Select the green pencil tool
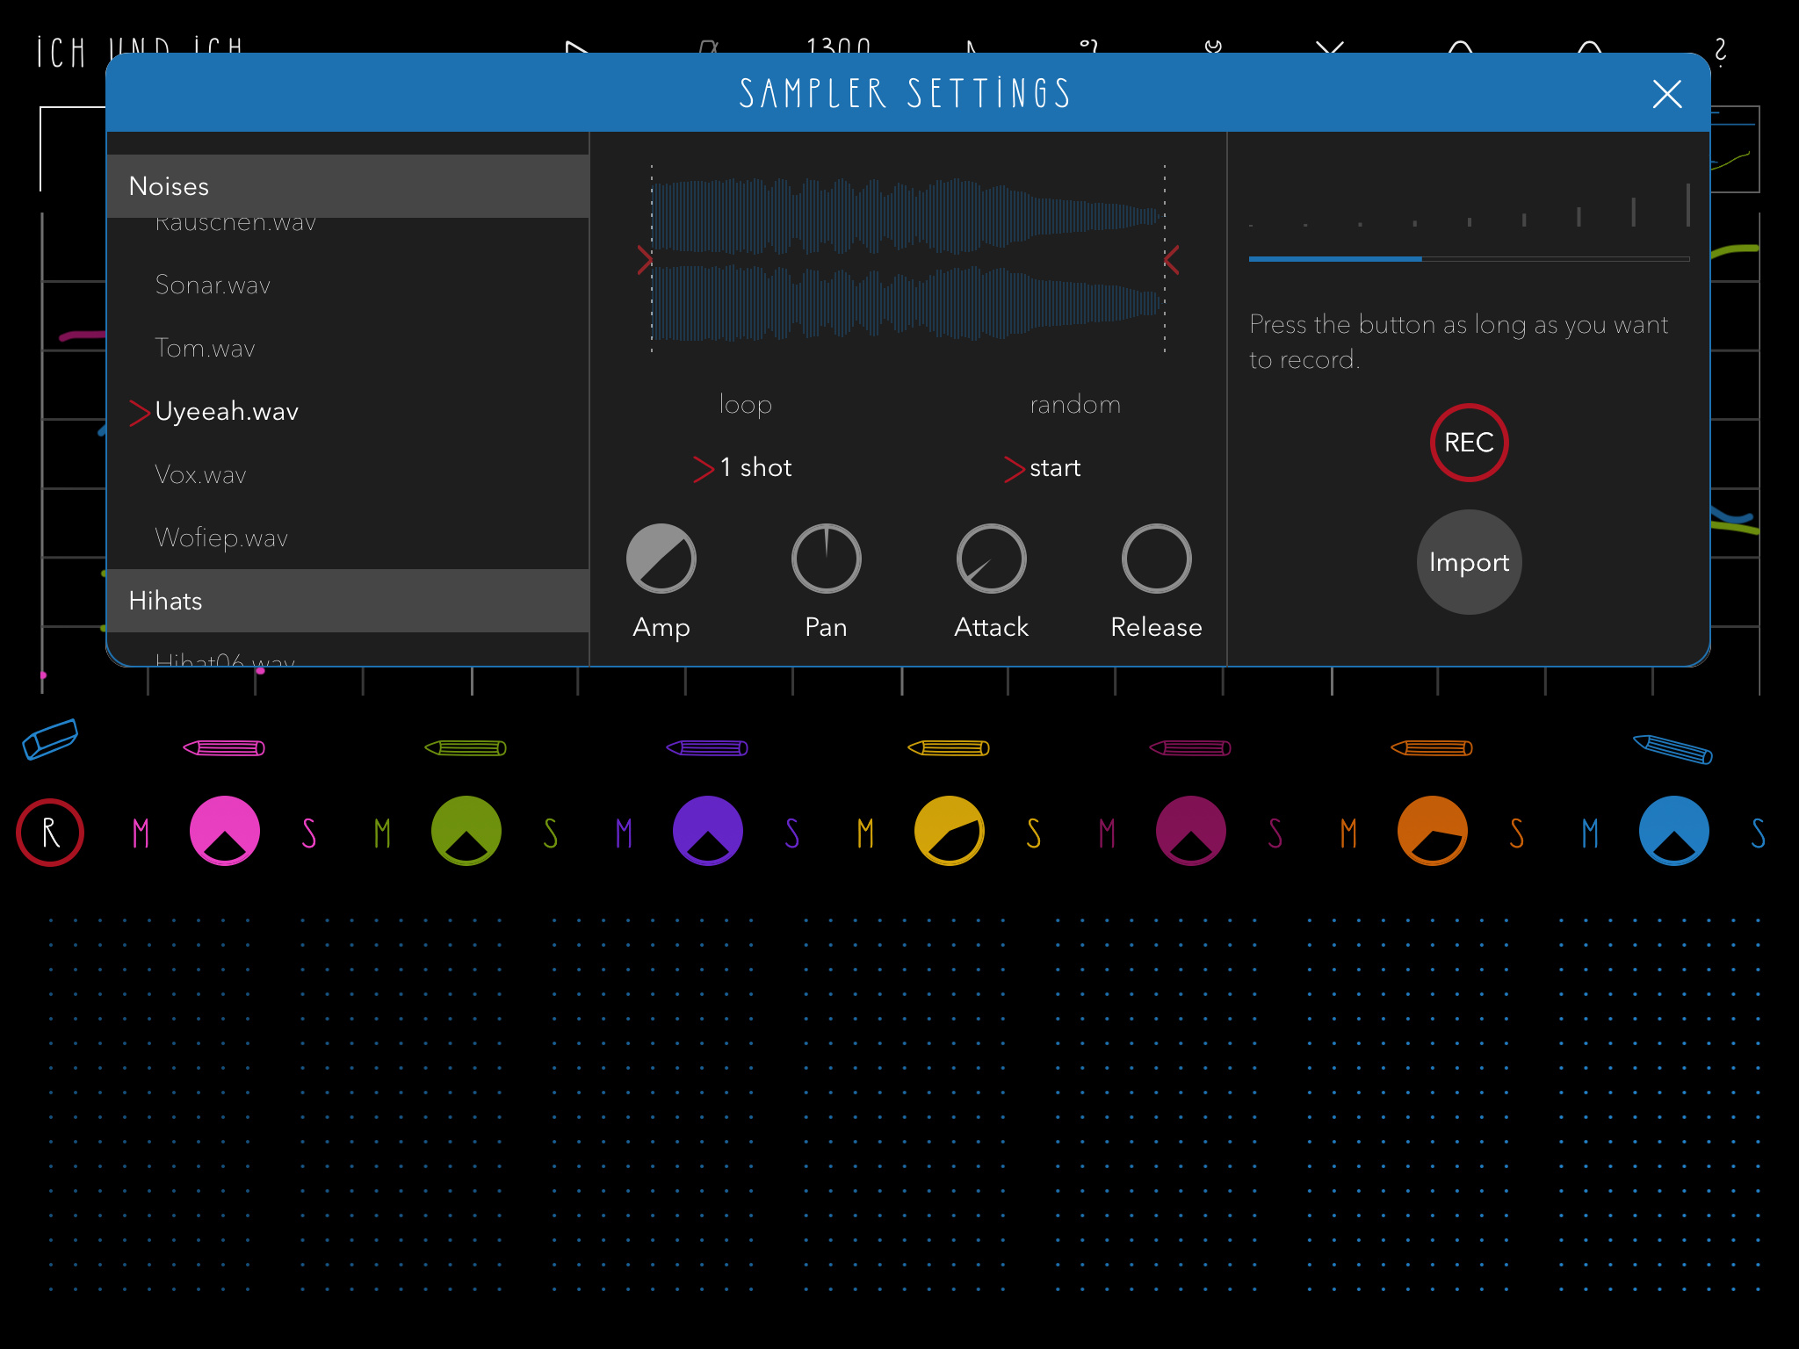The image size is (1799, 1349). [x=466, y=748]
